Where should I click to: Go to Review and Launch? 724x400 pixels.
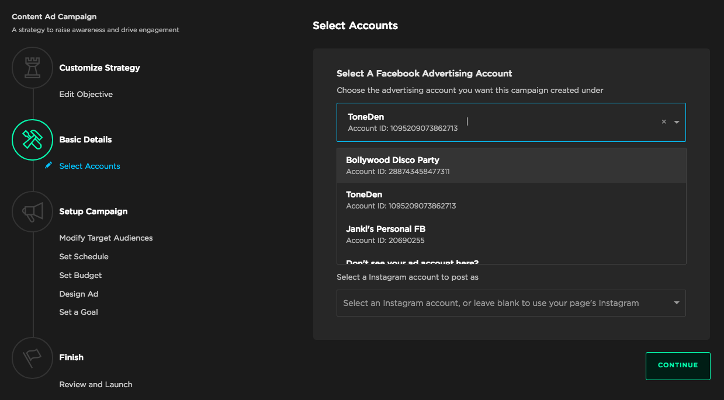point(96,384)
